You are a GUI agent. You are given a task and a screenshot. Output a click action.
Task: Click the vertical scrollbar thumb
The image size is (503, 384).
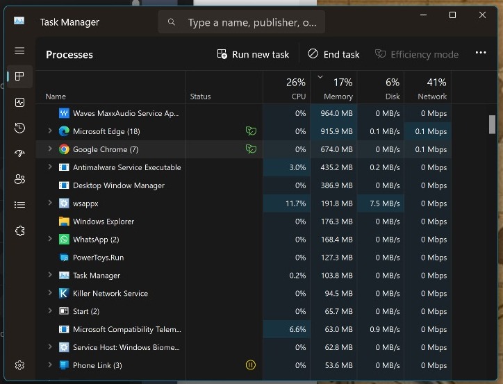tap(492, 124)
